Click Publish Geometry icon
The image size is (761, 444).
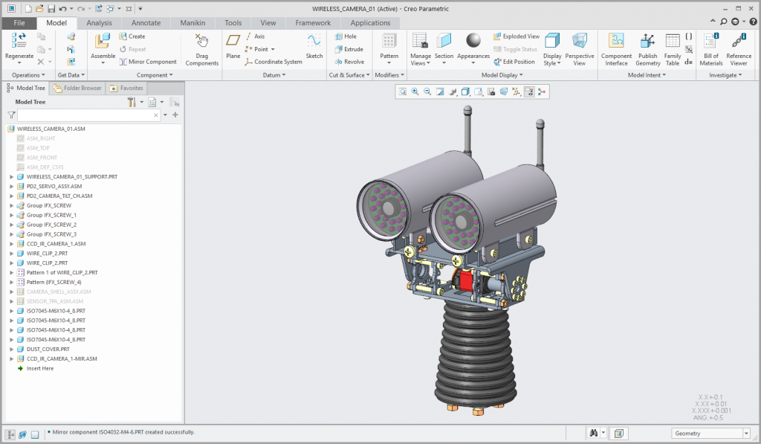coord(647,41)
